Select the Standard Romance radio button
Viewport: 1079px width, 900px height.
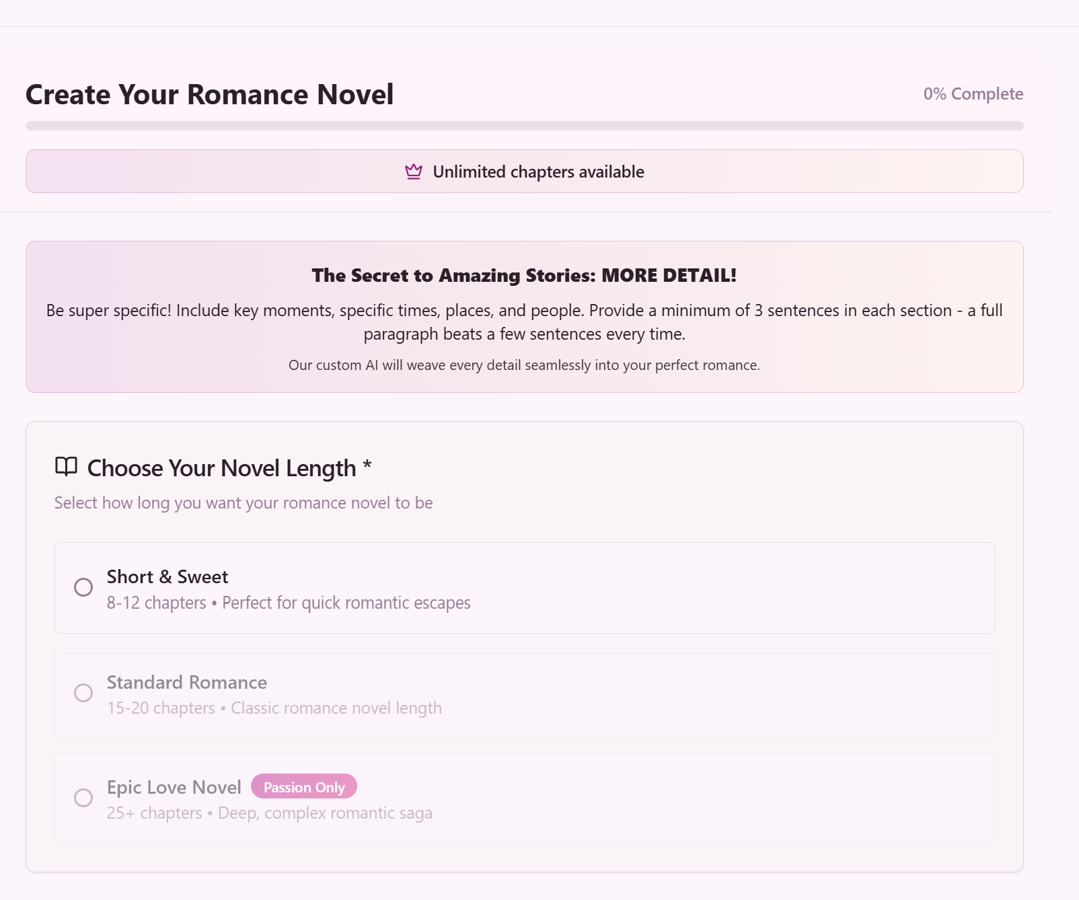click(83, 693)
